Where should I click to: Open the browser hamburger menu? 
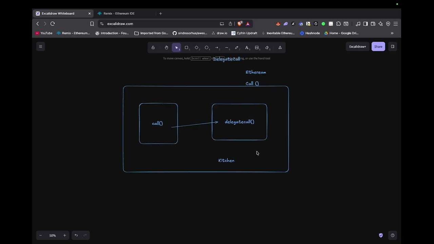point(396,24)
